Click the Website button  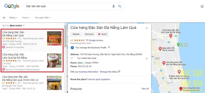[76, 34]
